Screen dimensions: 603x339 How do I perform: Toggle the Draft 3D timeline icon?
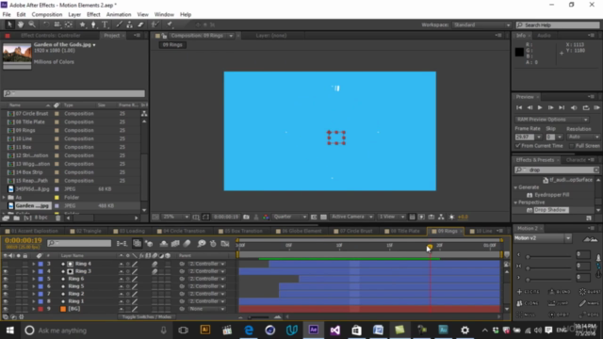pos(149,243)
